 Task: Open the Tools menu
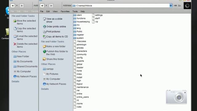(75, 11)
